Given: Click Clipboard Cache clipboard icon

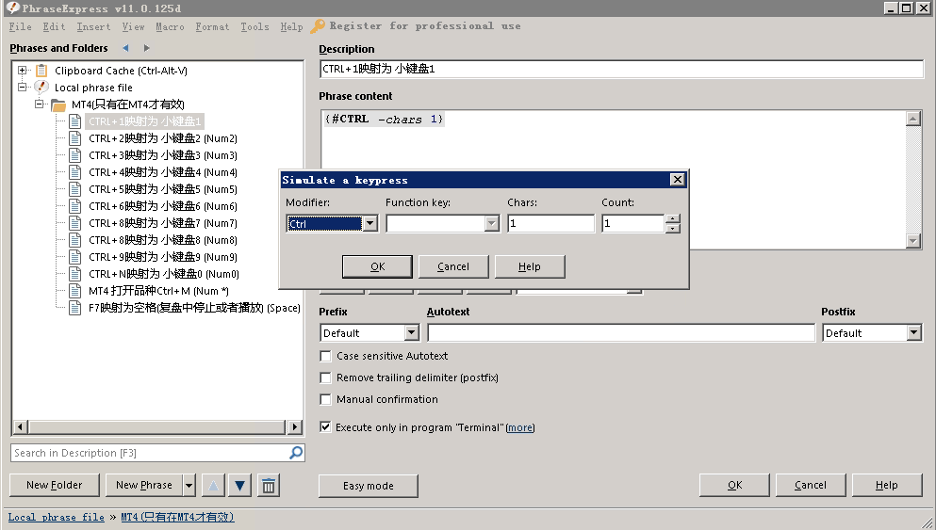Looking at the screenshot, I should click(41, 71).
